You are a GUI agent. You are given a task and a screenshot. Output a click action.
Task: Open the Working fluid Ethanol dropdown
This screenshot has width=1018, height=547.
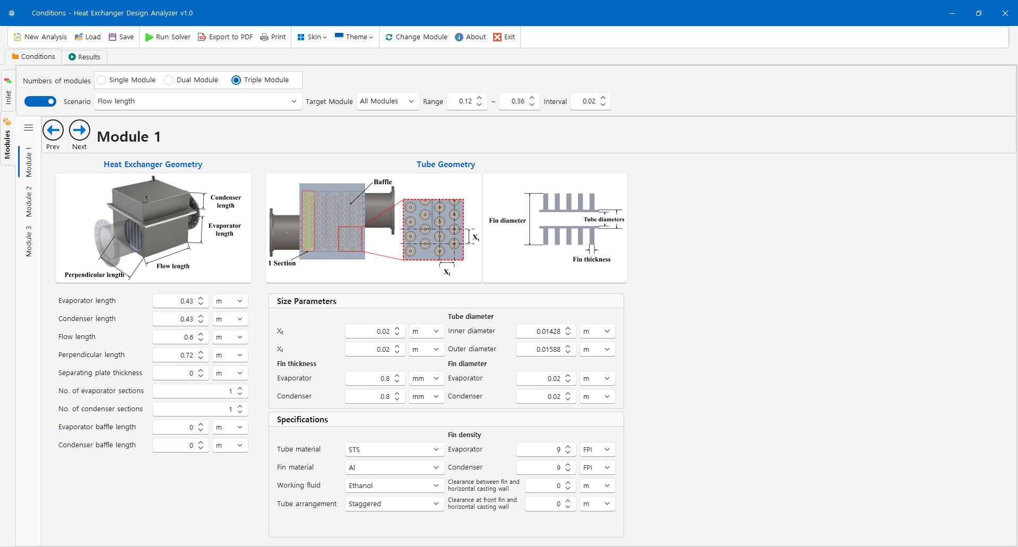394,485
